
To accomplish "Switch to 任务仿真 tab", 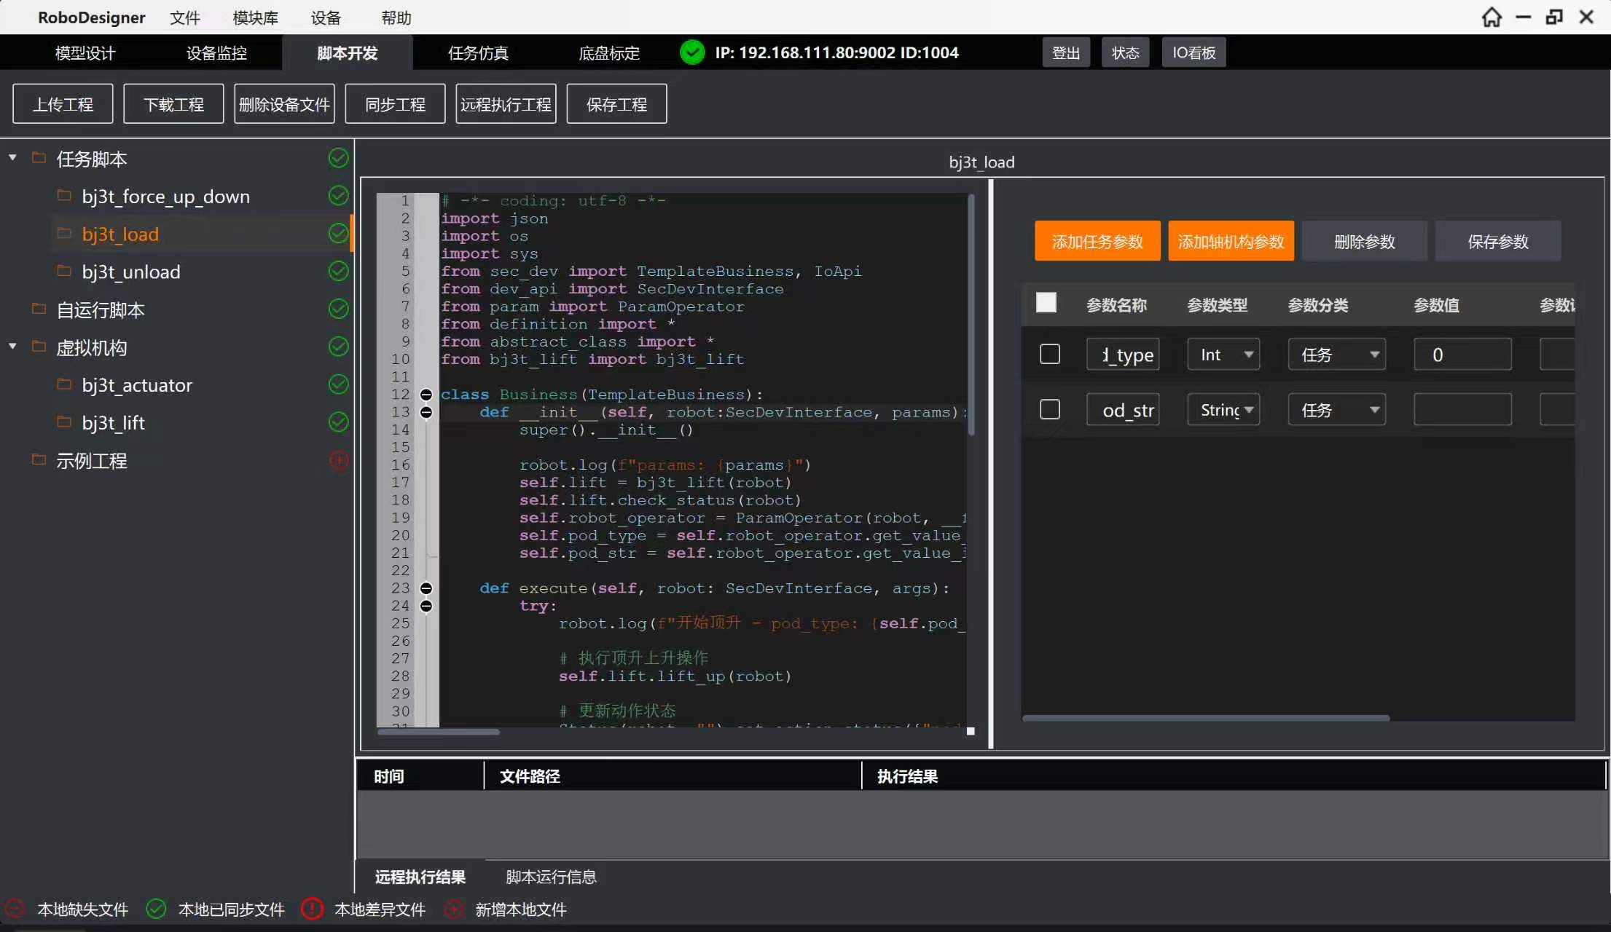I will 478,52.
